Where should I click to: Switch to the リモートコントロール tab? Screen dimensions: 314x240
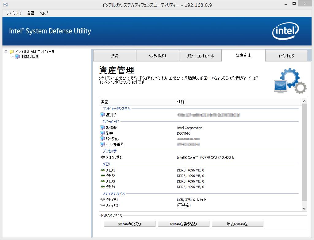pos(200,56)
